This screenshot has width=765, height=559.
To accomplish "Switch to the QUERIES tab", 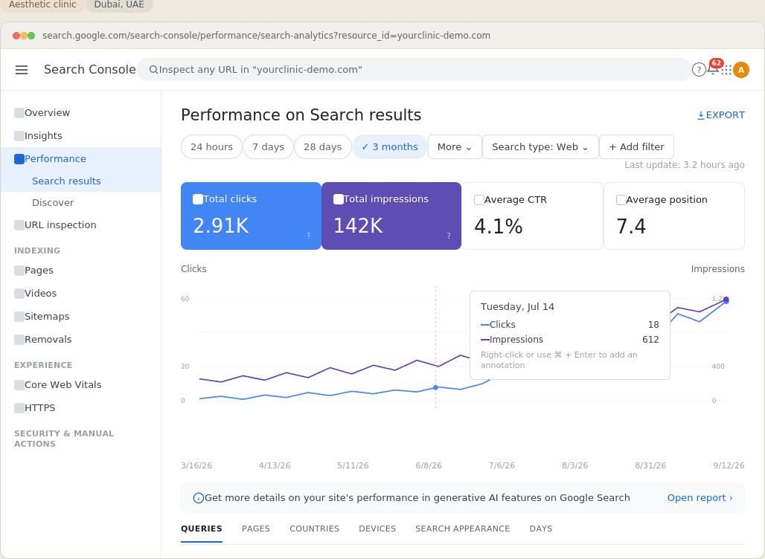I will (x=202, y=529).
